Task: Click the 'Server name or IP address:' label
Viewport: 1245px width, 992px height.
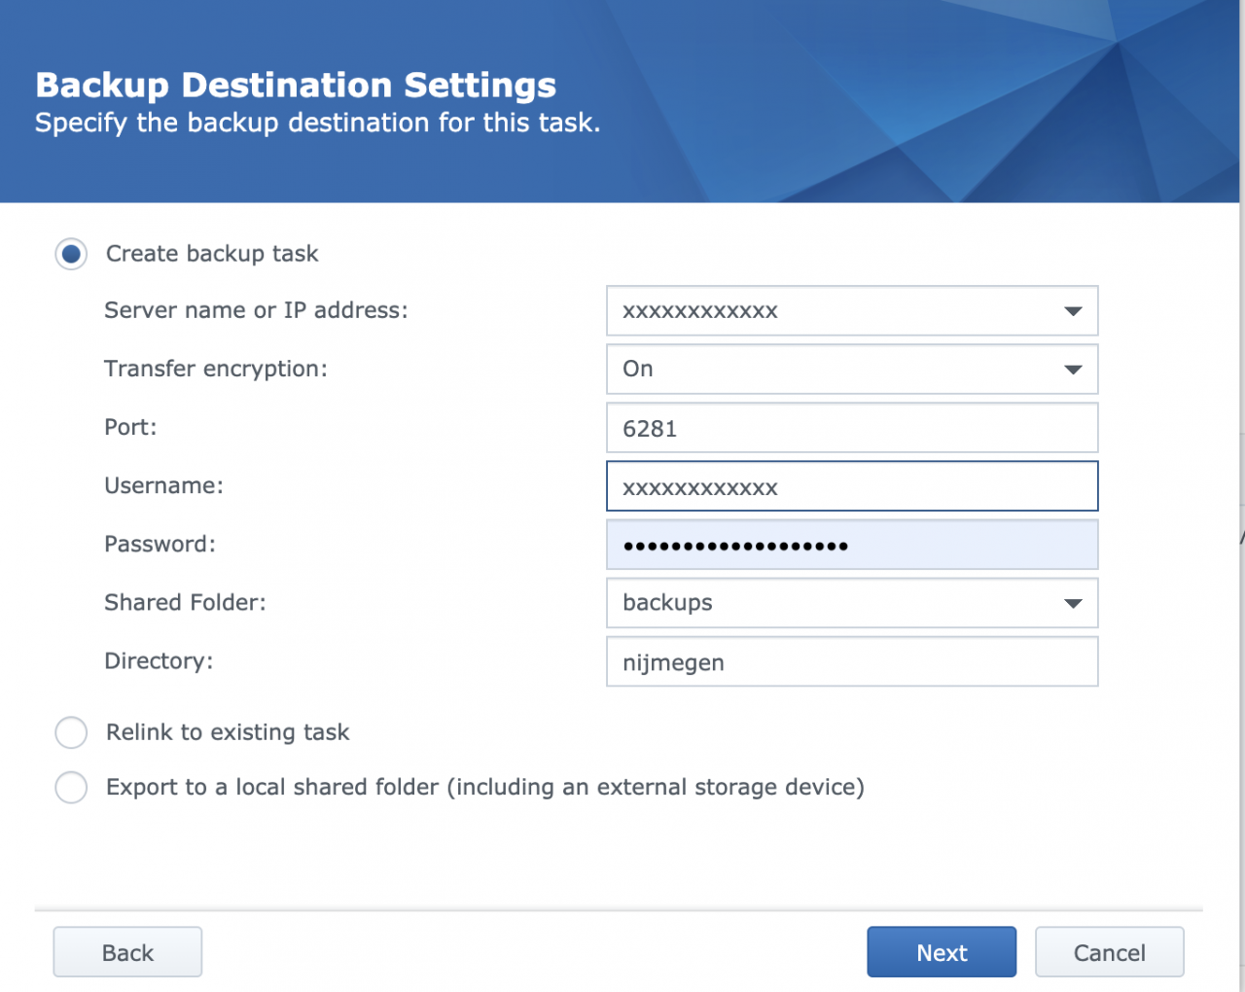Action: click(256, 310)
